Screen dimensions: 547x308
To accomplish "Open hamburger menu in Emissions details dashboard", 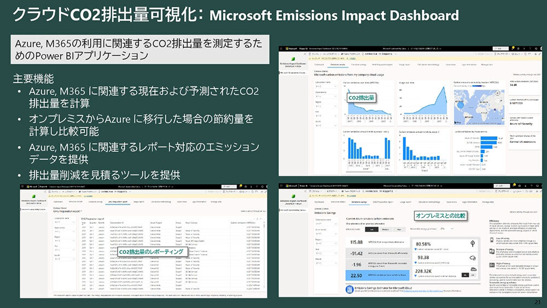I will coord(282,49).
